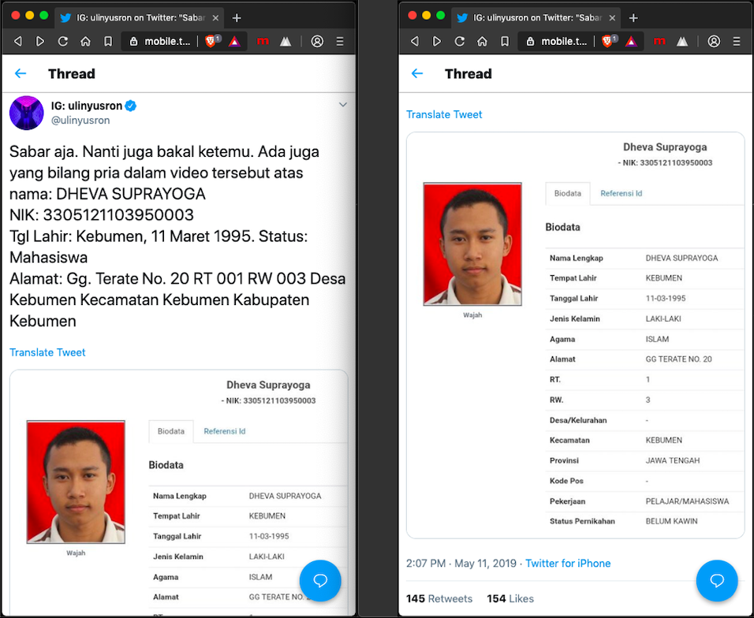Click the verified badge next to IG: ulinyusron
Screen dimensions: 754x618
(x=131, y=105)
